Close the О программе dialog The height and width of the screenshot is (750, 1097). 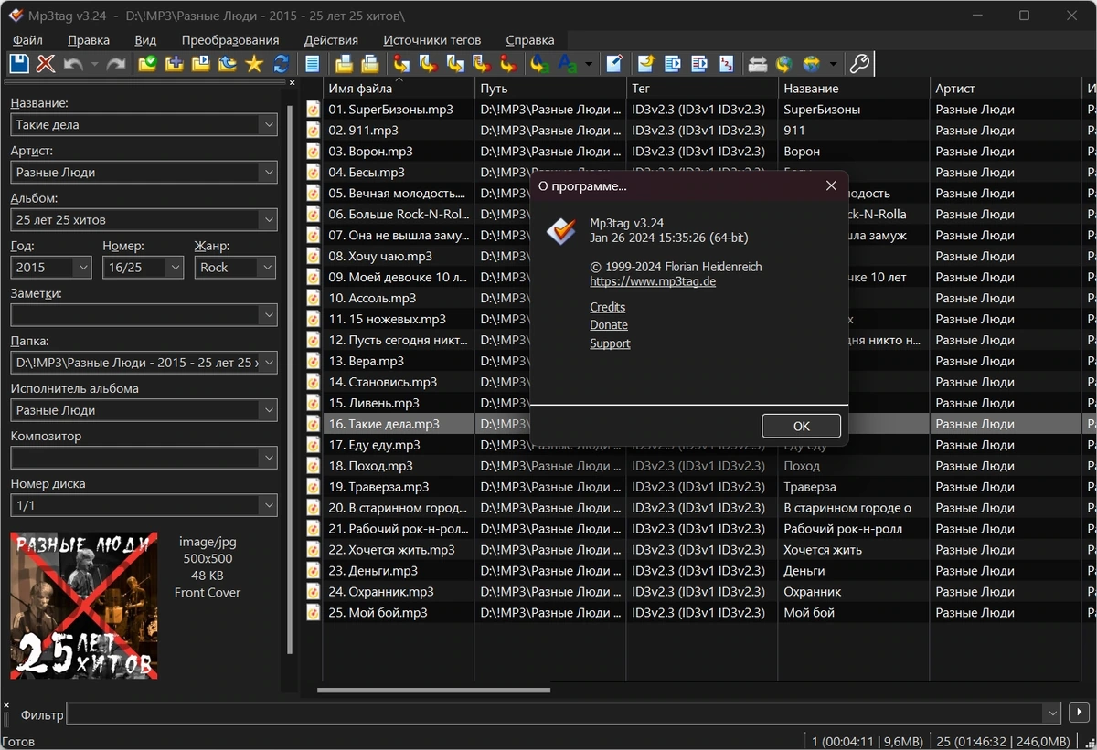click(831, 185)
